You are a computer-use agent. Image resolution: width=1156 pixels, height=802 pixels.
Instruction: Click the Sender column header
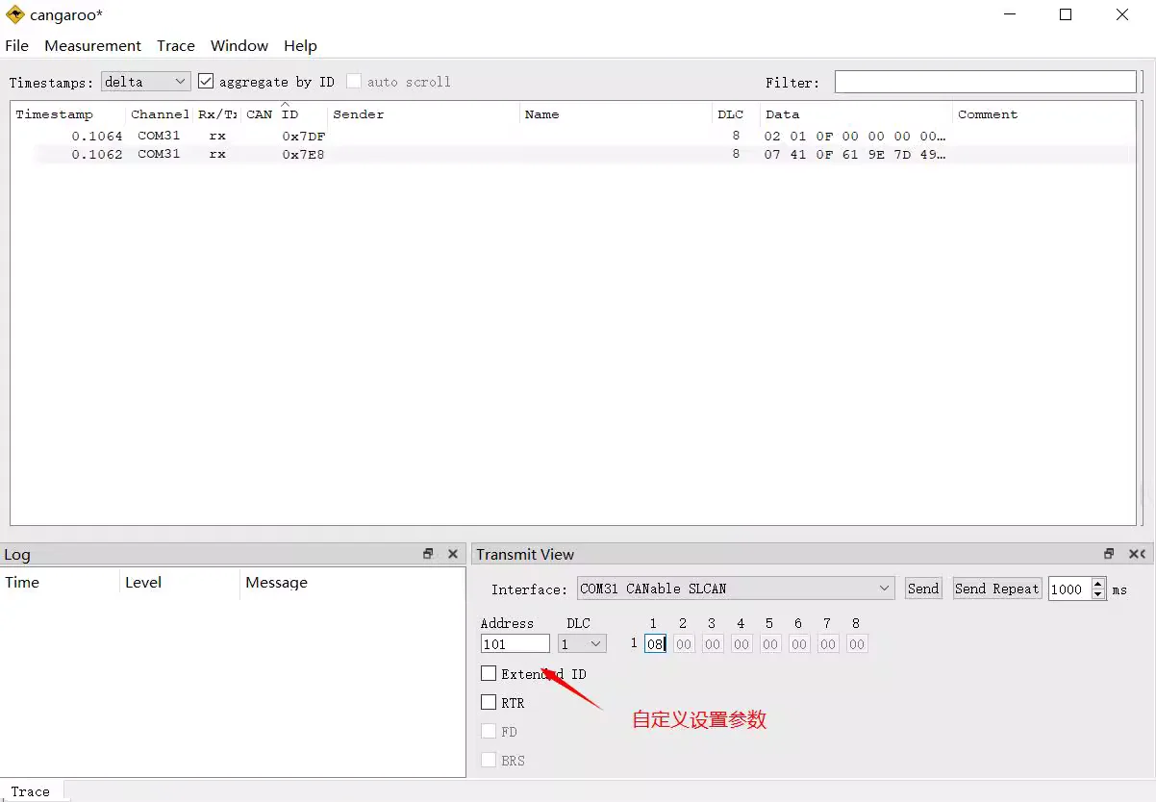(x=424, y=113)
